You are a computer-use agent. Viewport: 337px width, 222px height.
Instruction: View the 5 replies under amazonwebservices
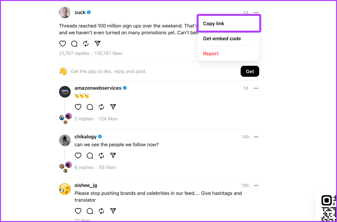[84, 119]
